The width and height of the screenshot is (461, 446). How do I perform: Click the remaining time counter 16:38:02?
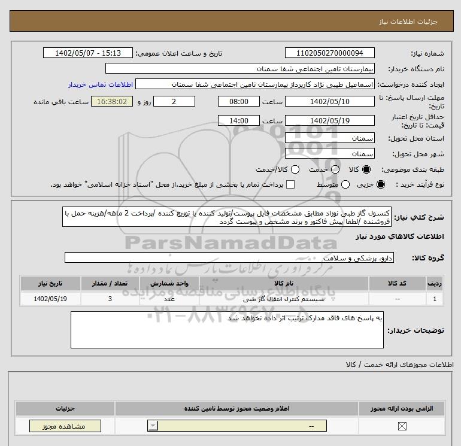pyautogui.click(x=112, y=101)
